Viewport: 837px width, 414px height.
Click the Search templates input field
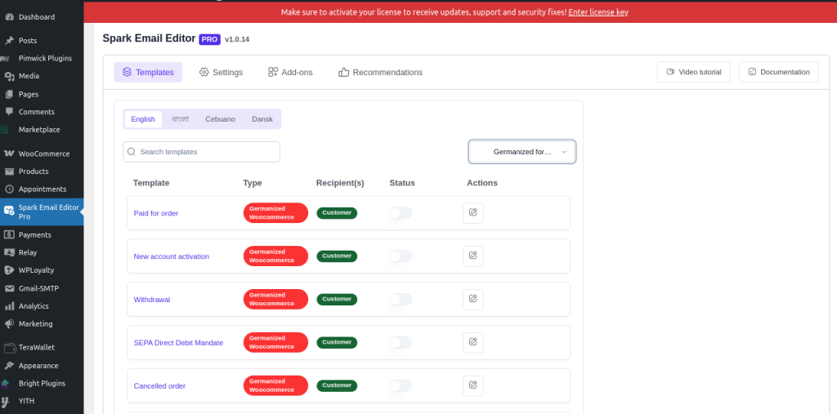click(x=202, y=152)
